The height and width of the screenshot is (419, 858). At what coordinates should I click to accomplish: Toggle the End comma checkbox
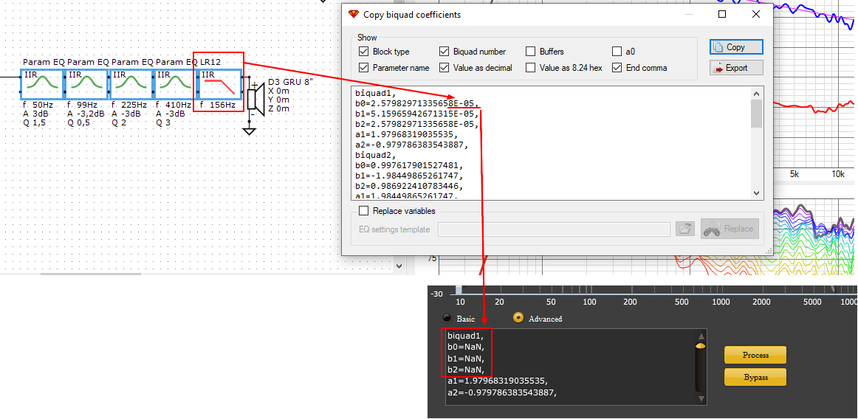click(617, 68)
